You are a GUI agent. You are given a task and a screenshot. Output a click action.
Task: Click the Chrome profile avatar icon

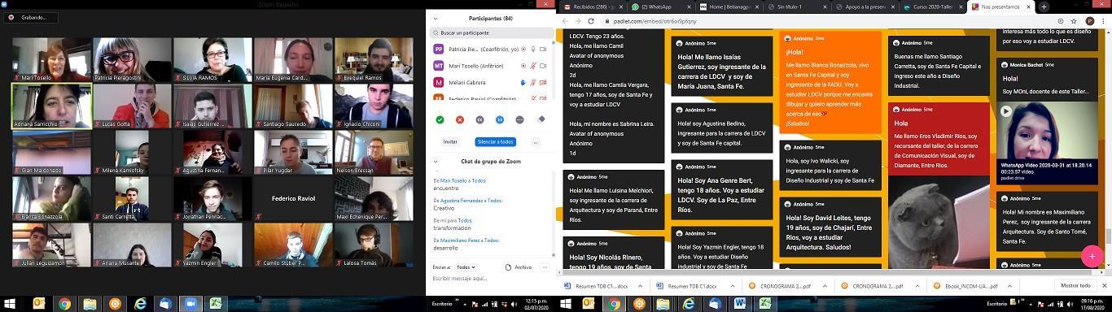[1090, 21]
